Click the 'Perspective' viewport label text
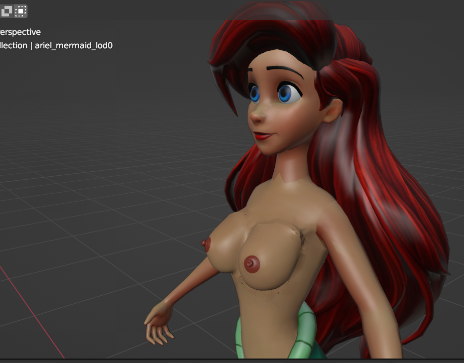The image size is (464, 363). pos(20,32)
